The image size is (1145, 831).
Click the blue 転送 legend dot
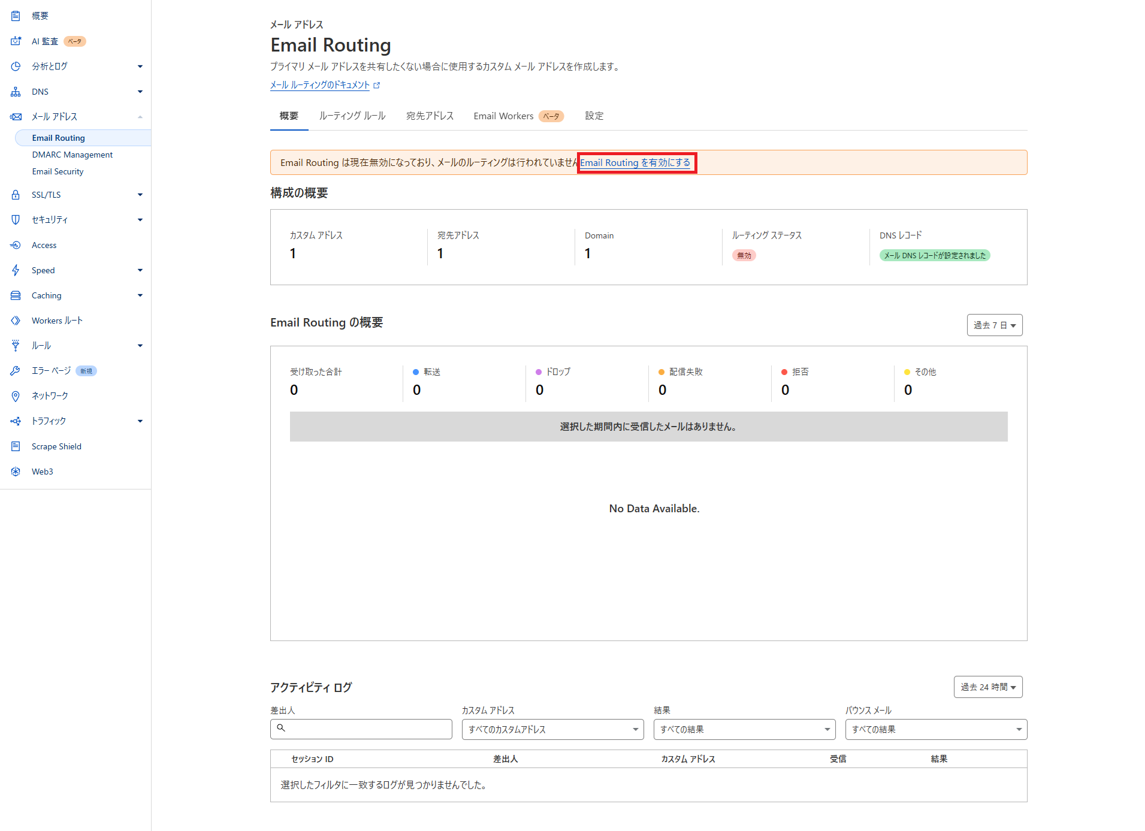[416, 372]
